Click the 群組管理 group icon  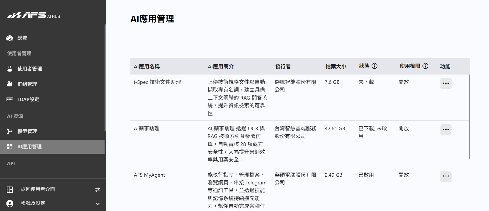(10, 84)
